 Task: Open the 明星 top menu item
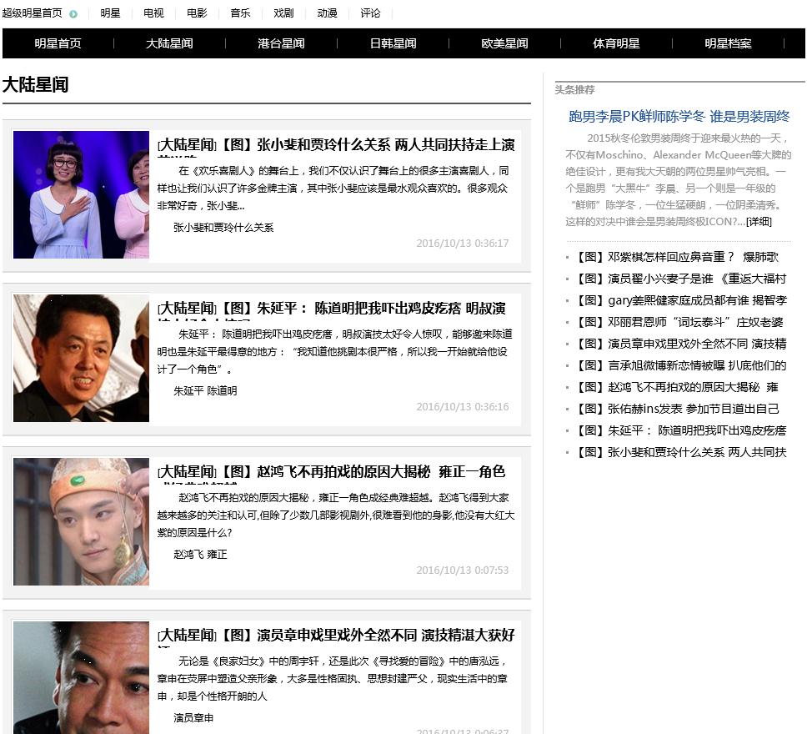[110, 13]
